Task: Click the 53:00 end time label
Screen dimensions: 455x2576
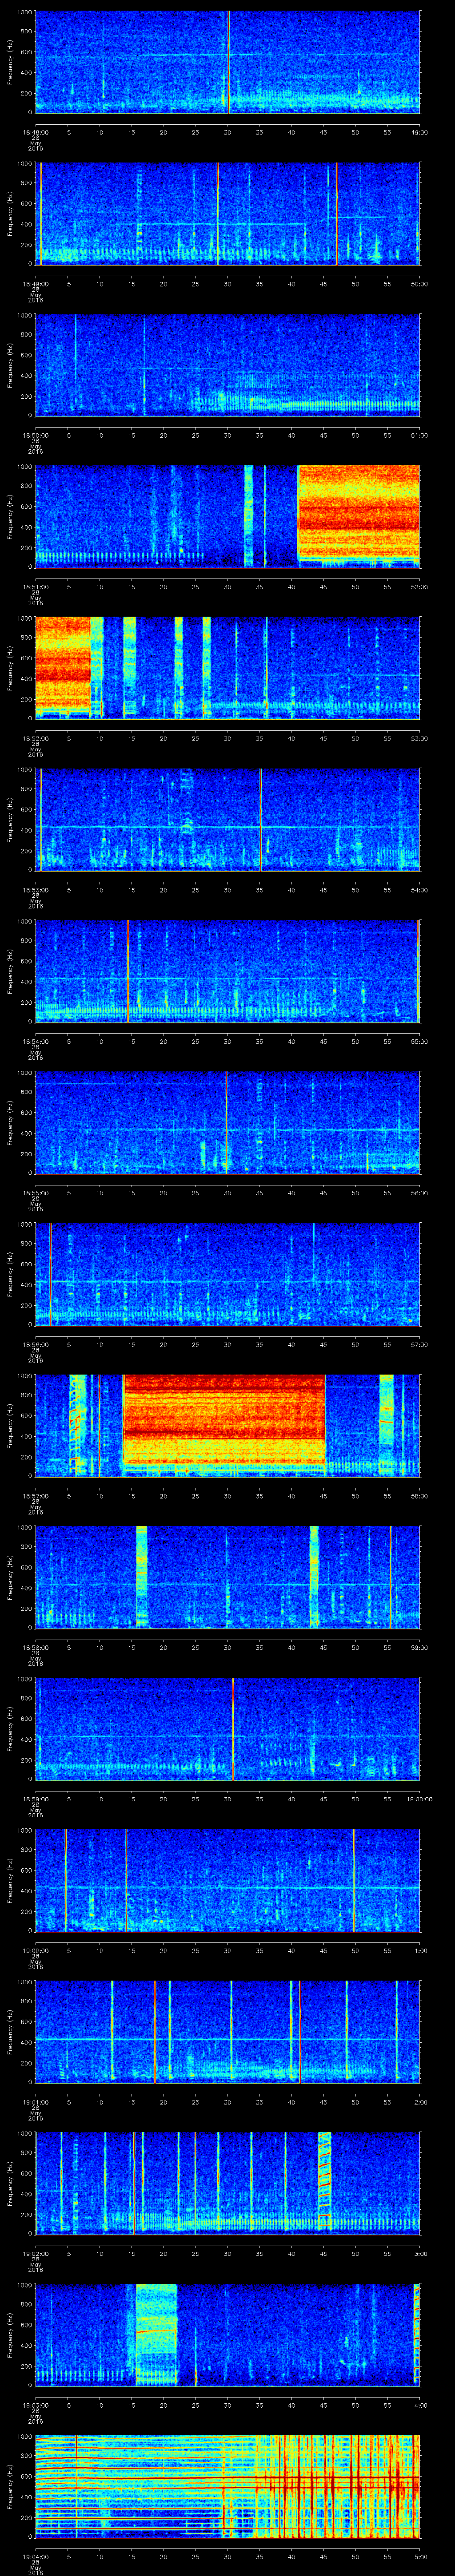Action: pos(420,737)
